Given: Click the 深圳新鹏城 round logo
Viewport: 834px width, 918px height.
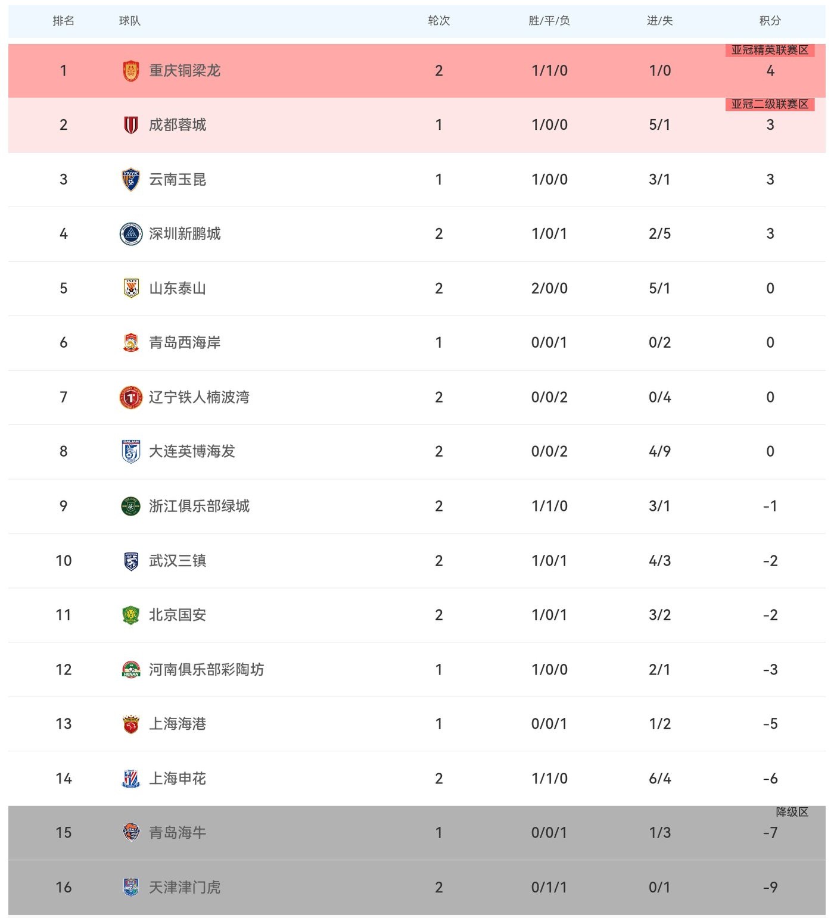Looking at the screenshot, I should tap(130, 234).
